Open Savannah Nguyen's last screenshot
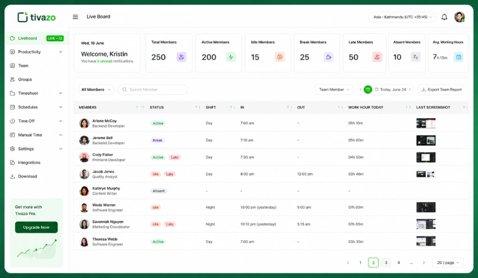 426,224
